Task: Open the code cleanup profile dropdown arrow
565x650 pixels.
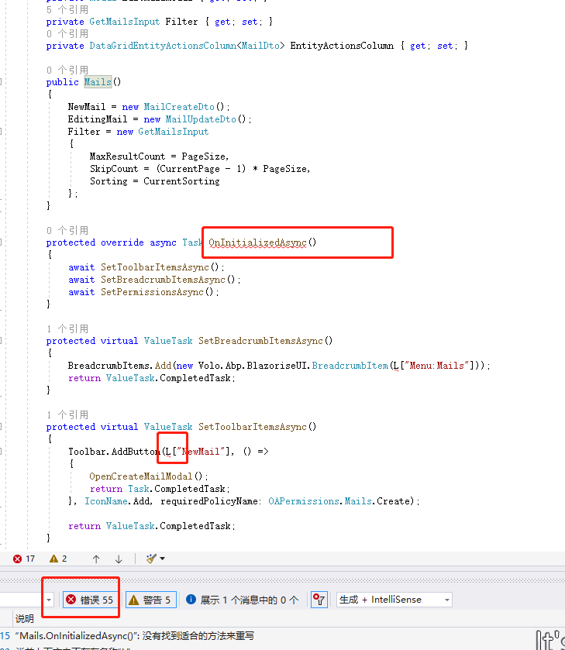Action: pyautogui.click(x=162, y=559)
